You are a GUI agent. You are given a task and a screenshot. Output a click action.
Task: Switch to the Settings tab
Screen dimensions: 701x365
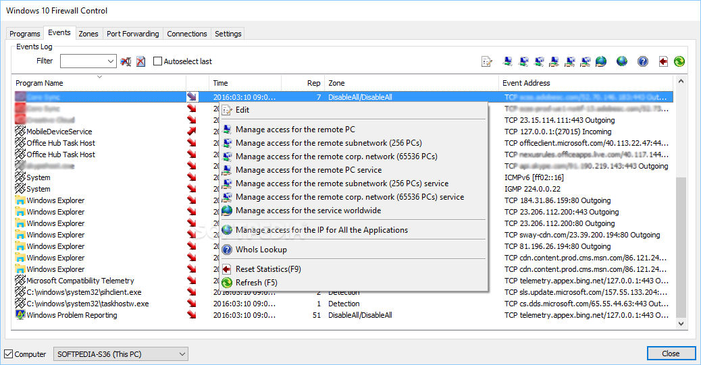[x=228, y=34]
